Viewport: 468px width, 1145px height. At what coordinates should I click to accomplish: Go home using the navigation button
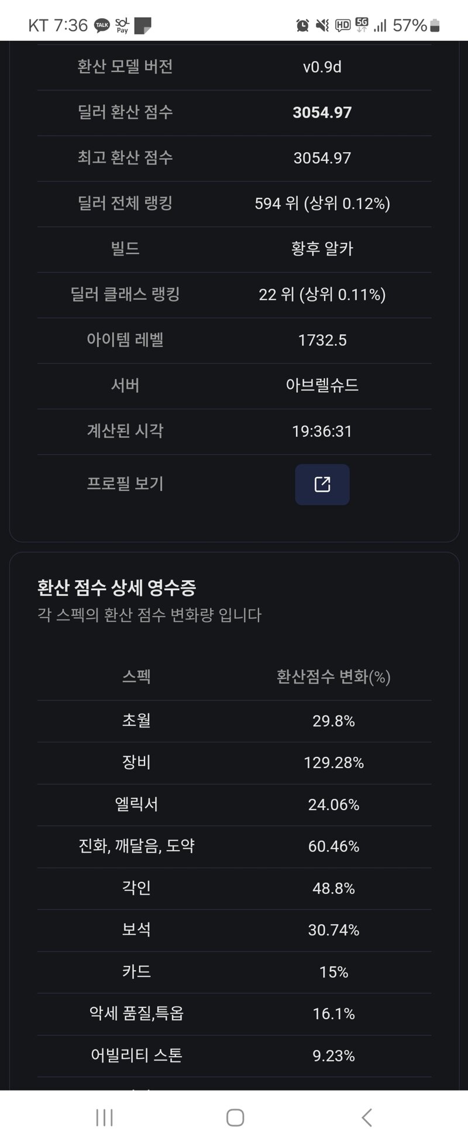pyautogui.click(x=235, y=1117)
